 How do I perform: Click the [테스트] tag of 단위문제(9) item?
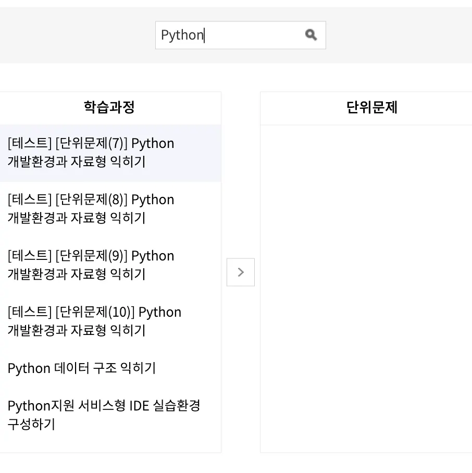tap(30, 256)
